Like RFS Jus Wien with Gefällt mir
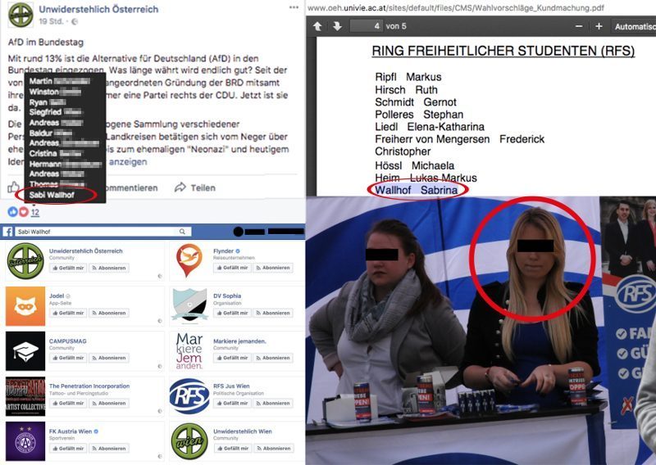Image resolution: width=656 pixels, height=465 pixels. coord(232,403)
